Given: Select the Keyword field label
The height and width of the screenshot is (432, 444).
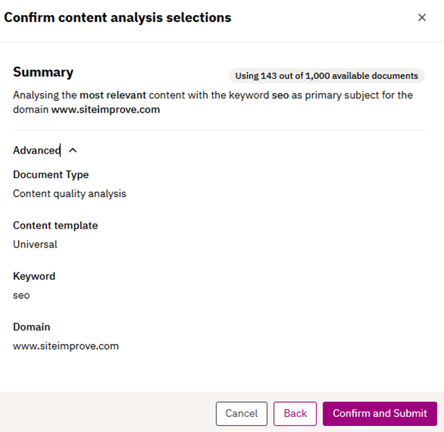Looking at the screenshot, I should click(34, 276).
